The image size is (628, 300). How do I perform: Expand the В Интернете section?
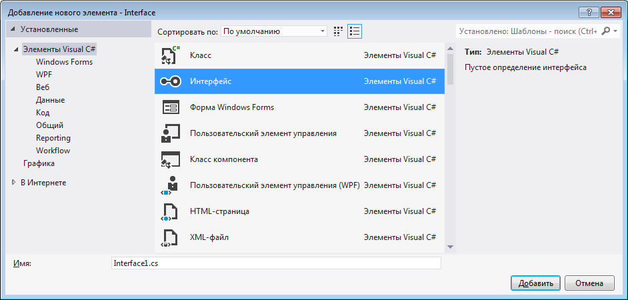pyautogui.click(x=13, y=182)
